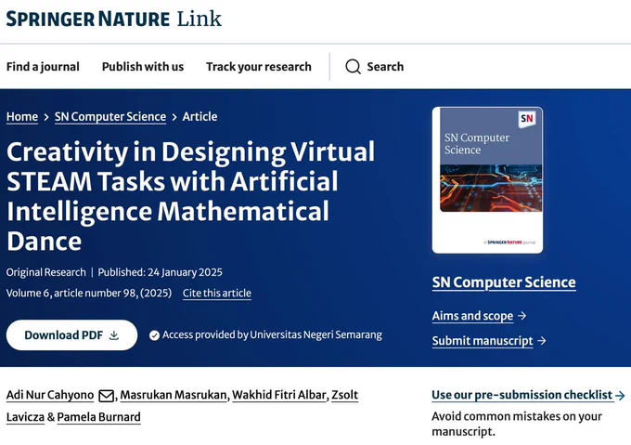Open SN Computer Science breadcrumb link
The width and height of the screenshot is (631, 445).
110,117
